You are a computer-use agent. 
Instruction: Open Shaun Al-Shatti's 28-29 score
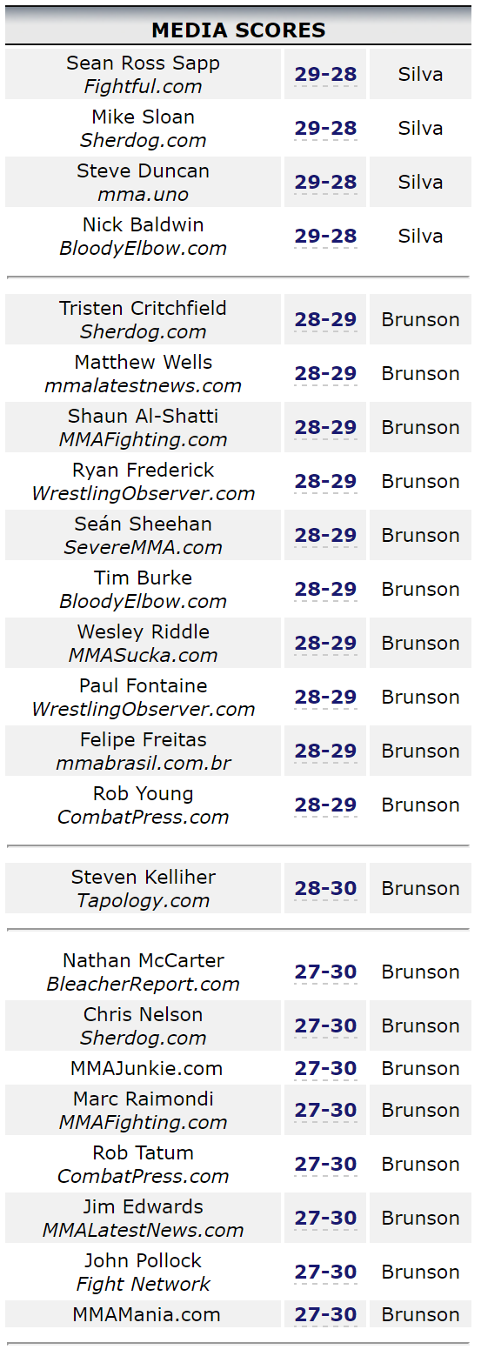point(325,428)
